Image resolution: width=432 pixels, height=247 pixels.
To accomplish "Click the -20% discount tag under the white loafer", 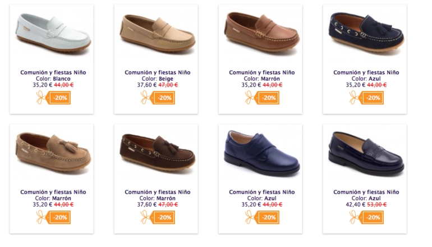I will 60,98.
